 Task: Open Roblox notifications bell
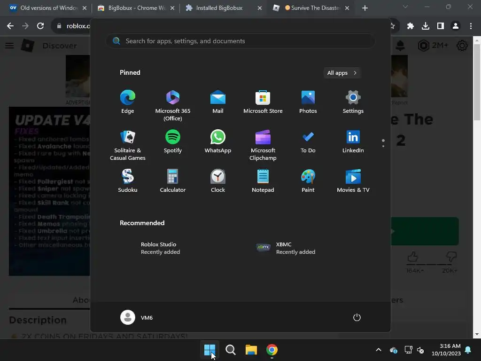400,46
